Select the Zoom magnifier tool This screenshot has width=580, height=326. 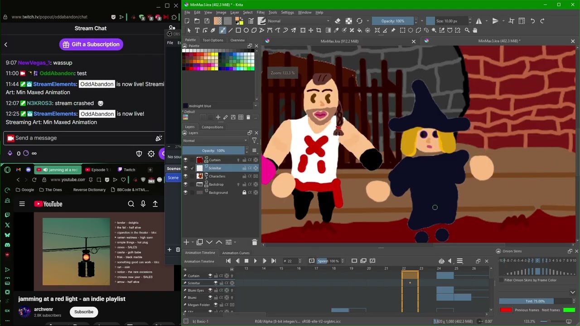pos(467,30)
